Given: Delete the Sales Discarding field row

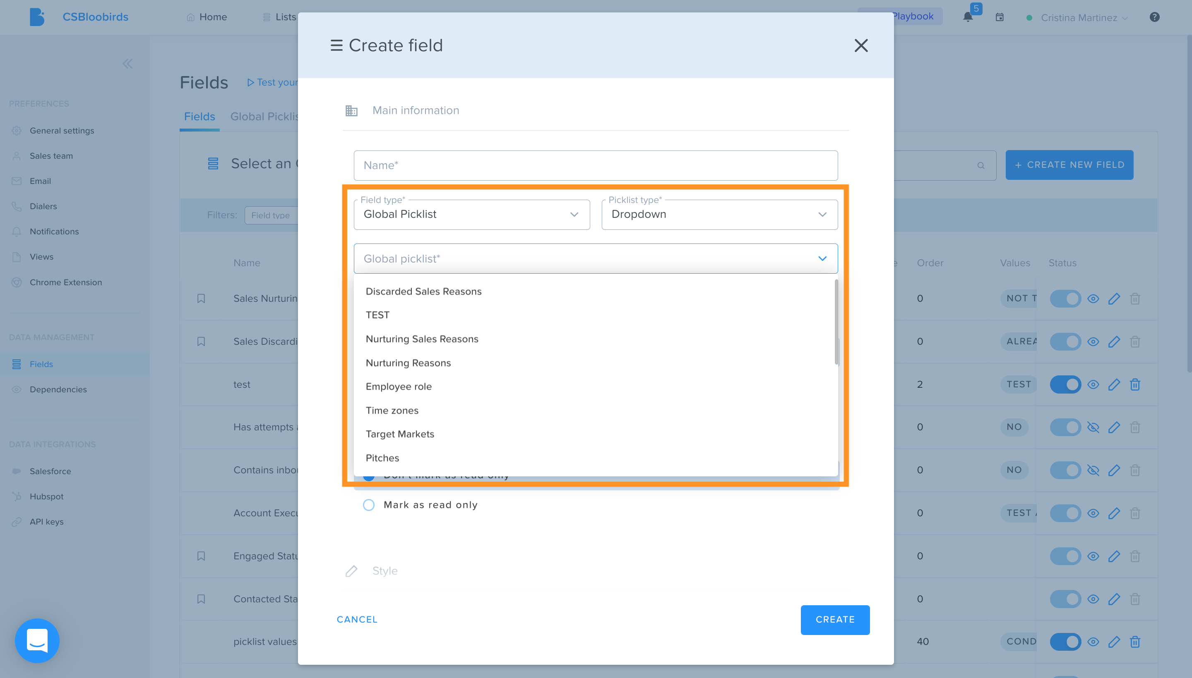Looking at the screenshot, I should click(1134, 342).
